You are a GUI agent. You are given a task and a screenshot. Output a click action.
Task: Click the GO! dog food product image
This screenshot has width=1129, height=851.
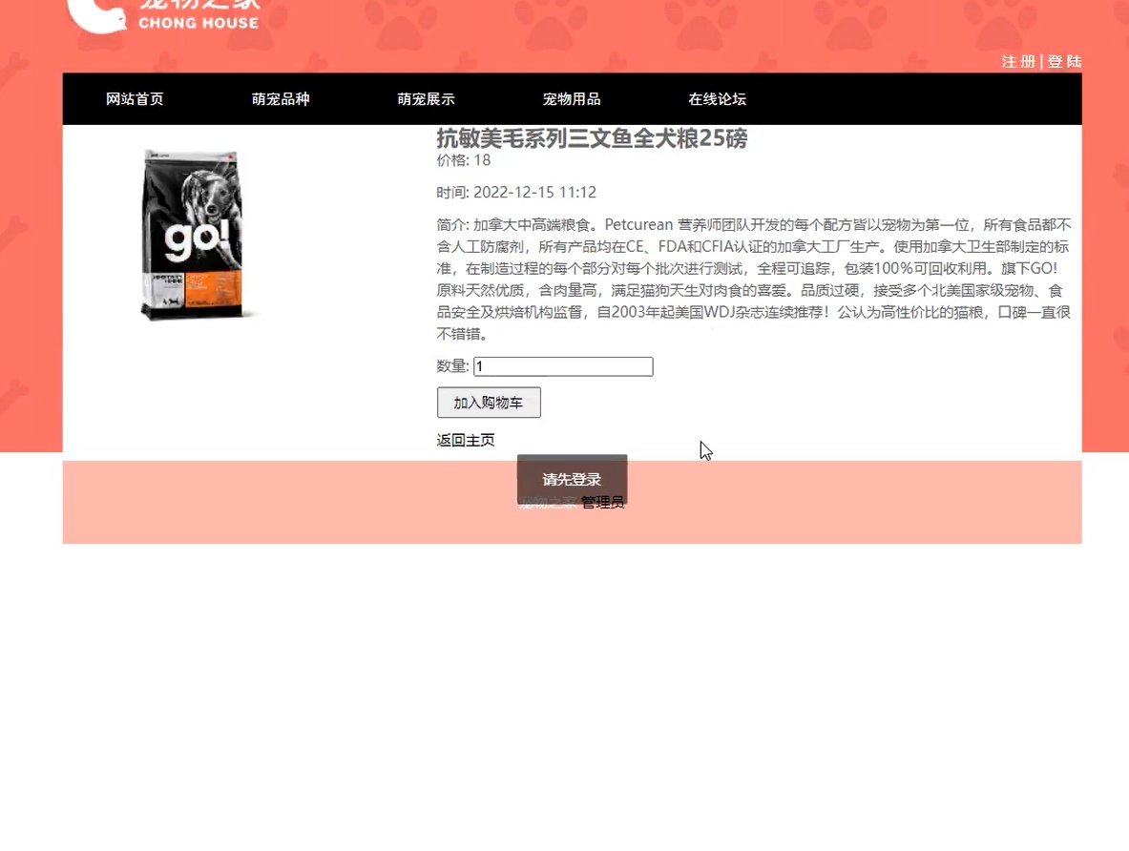pyautogui.click(x=192, y=235)
